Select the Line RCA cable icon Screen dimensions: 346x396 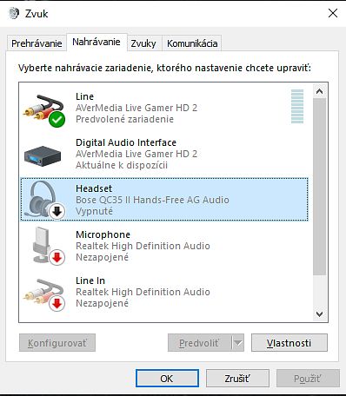click(43, 109)
